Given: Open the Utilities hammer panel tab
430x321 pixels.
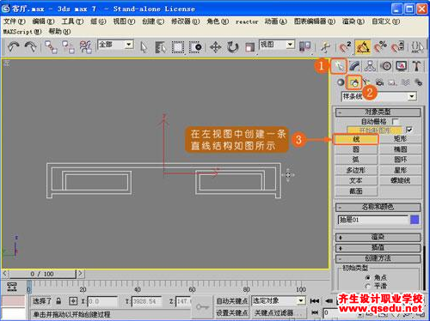Looking at the screenshot, I should pos(416,66).
